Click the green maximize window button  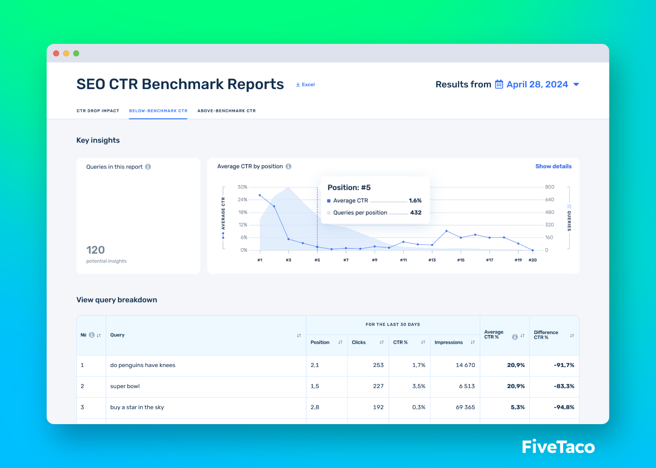coord(76,53)
